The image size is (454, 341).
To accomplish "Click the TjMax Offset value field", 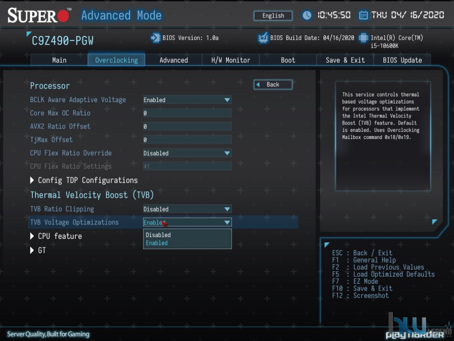I will (187, 140).
